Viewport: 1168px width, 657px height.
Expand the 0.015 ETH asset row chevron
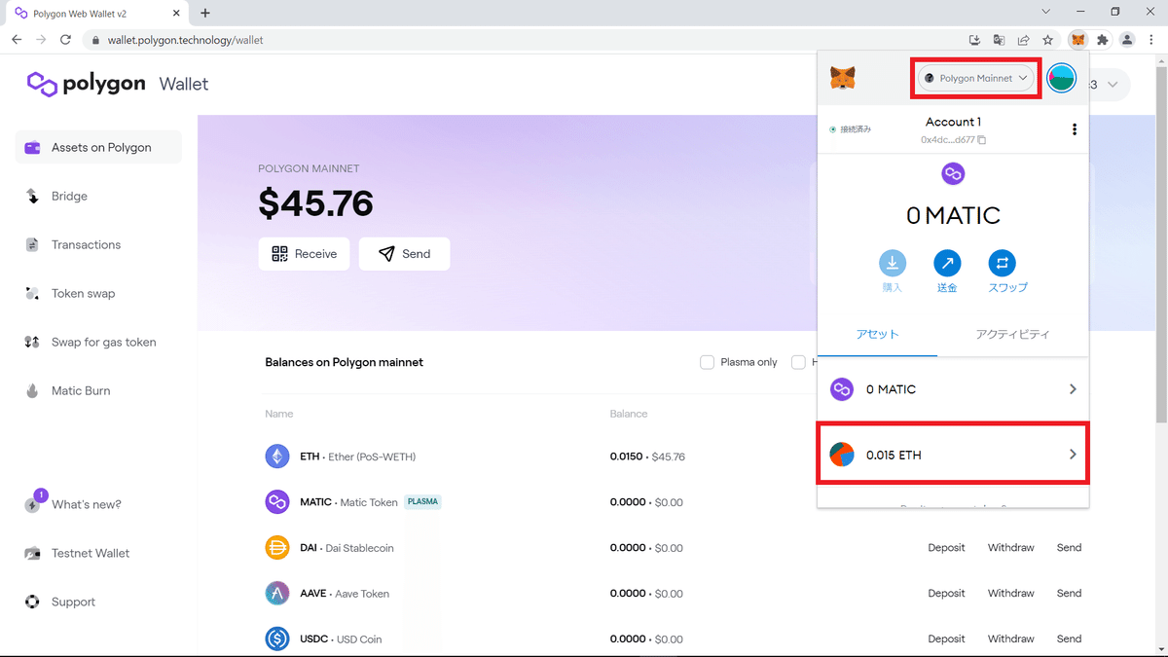pos(1073,455)
